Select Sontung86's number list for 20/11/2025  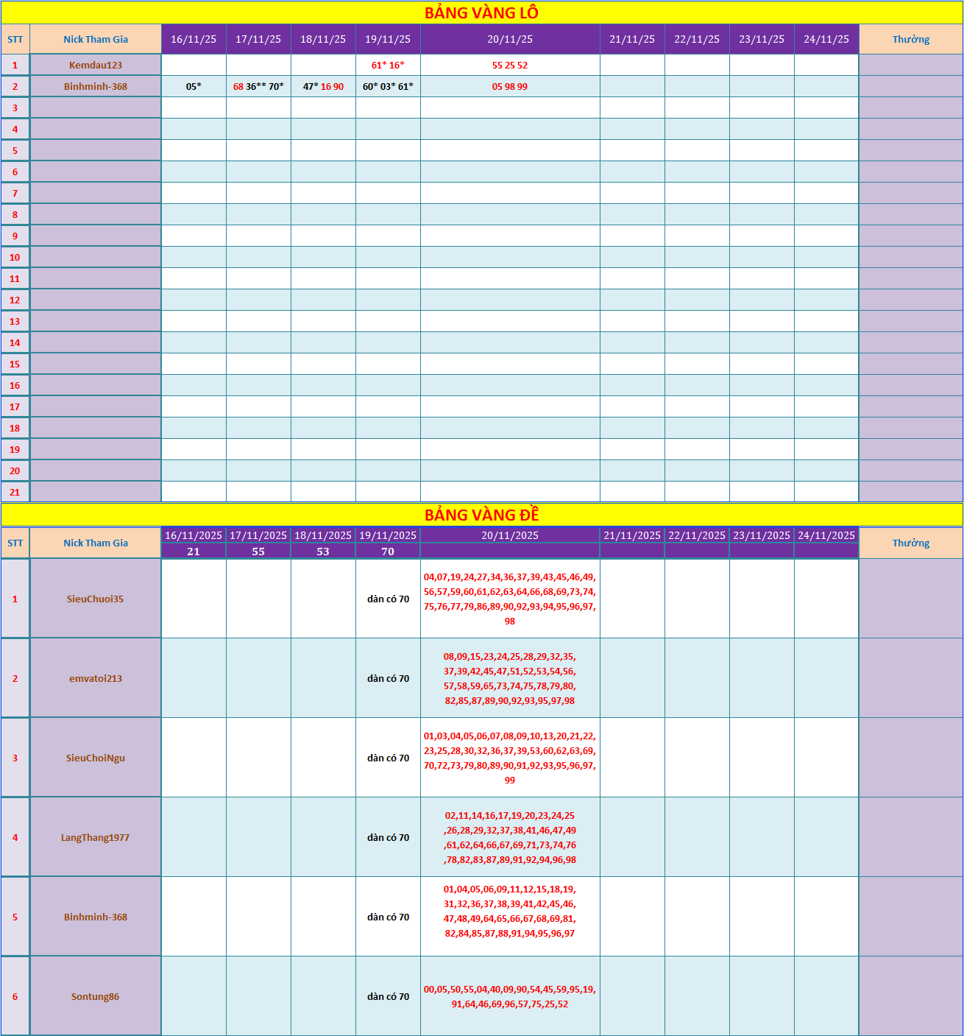(510, 996)
